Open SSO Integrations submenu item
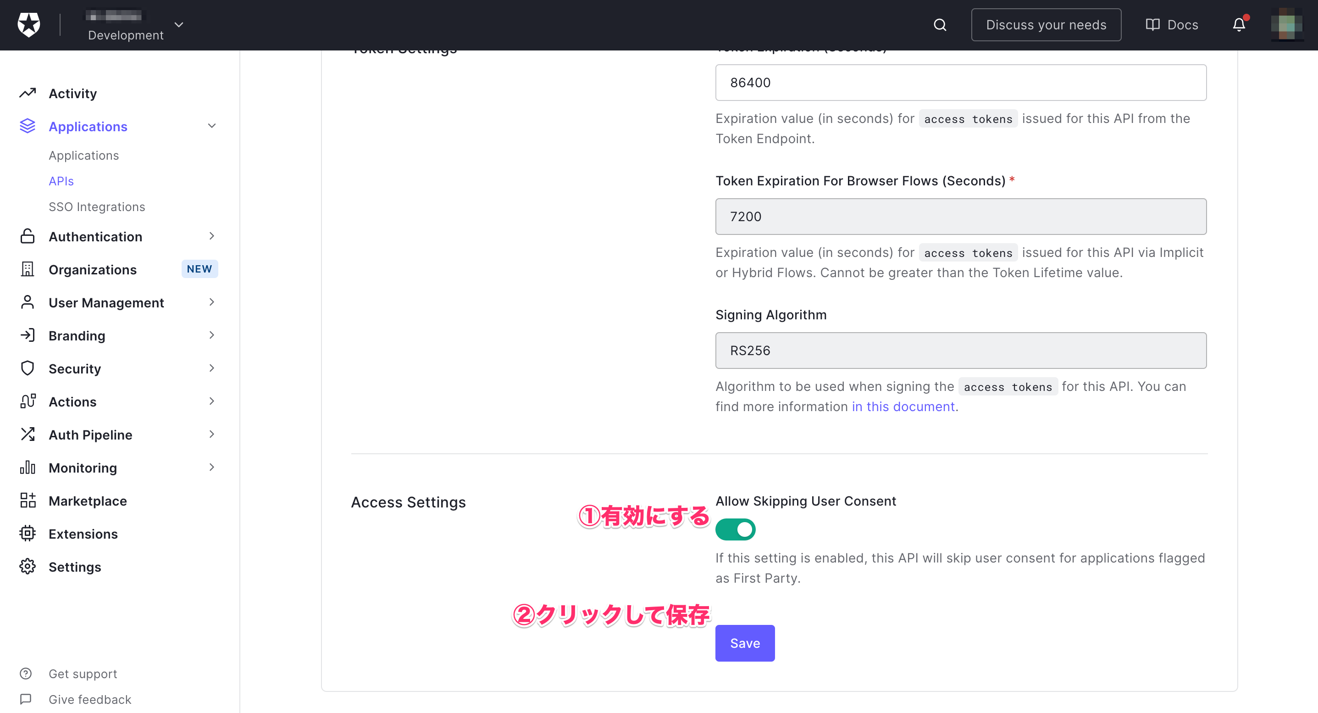The width and height of the screenshot is (1318, 713). pos(97,206)
